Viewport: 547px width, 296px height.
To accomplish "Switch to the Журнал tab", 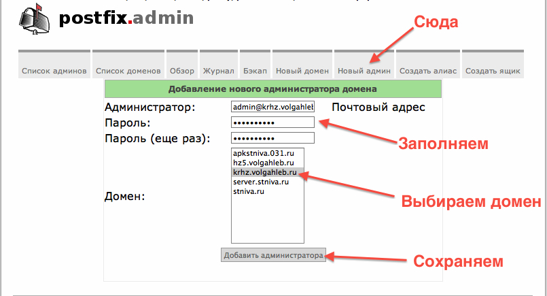I will coord(218,71).
